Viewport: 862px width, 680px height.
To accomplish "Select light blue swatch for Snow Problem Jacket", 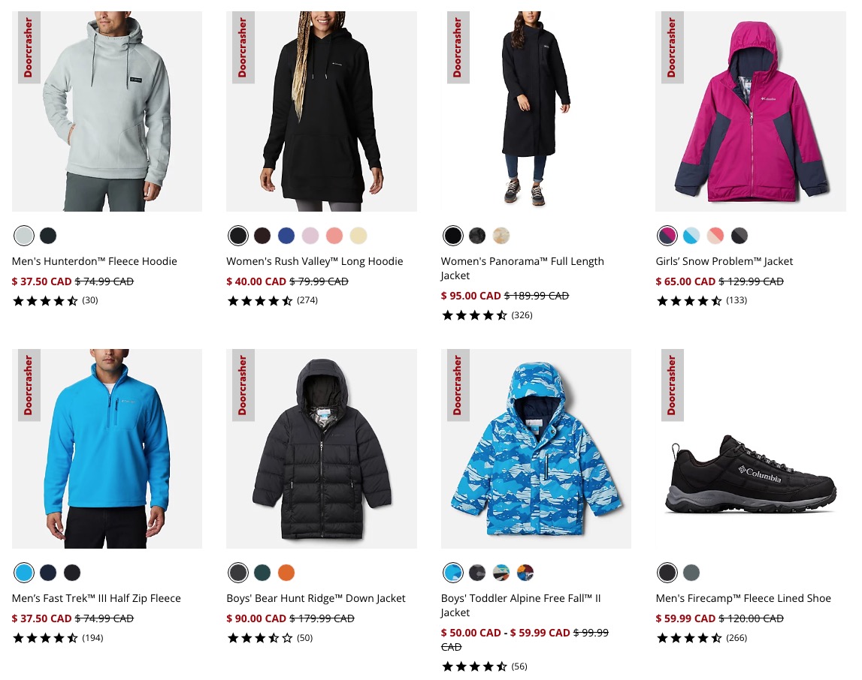I will click(x=691, y=236).
